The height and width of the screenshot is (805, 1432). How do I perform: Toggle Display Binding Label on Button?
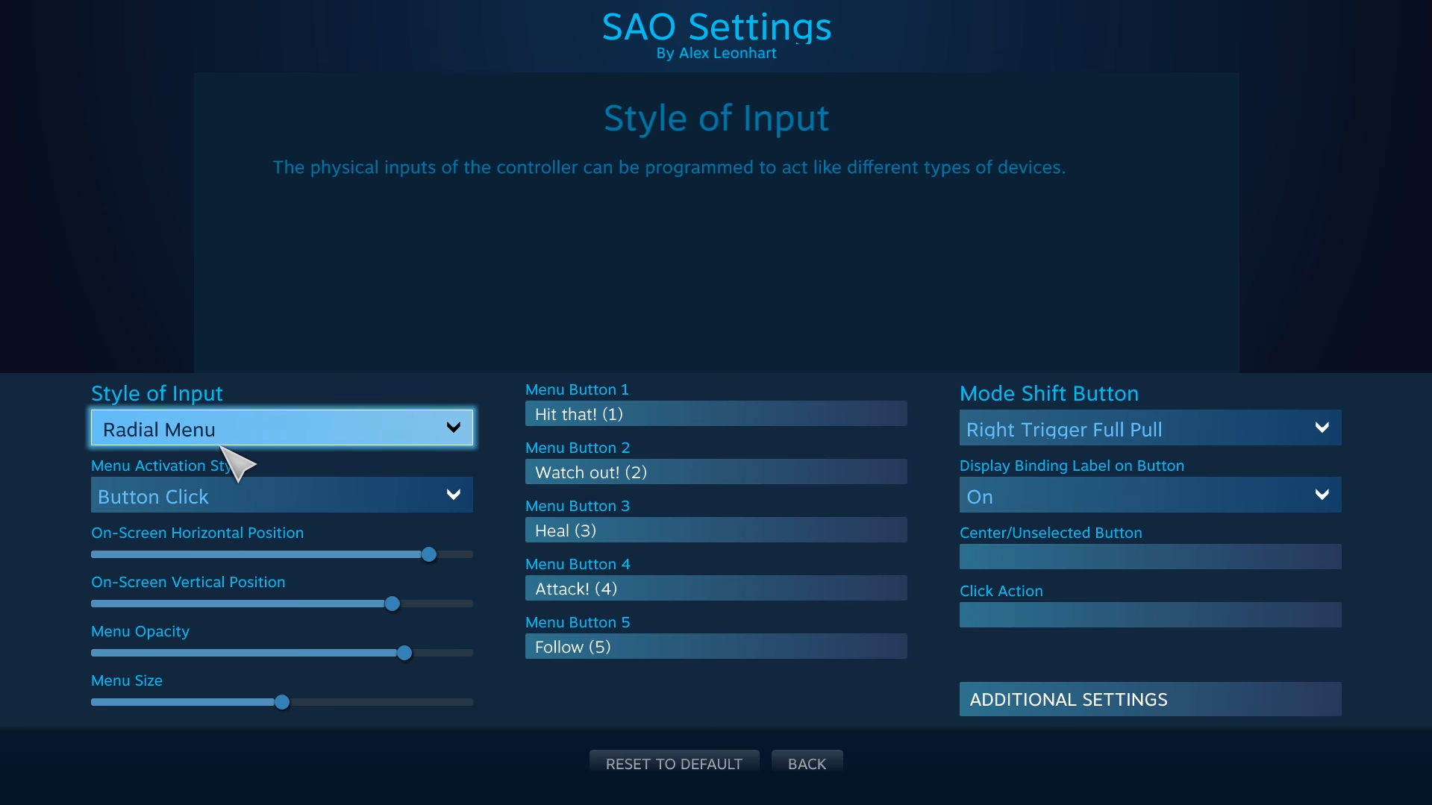(1149, 495)
